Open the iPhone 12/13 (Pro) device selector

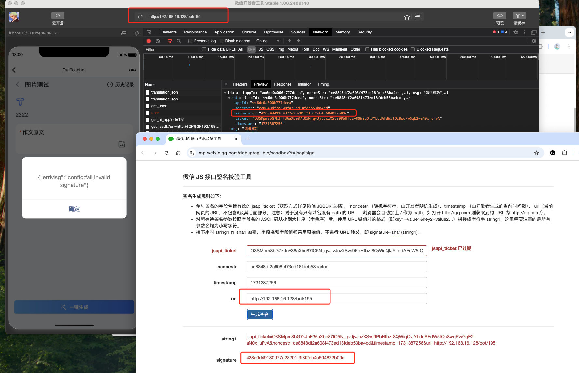tap(34, 33)
